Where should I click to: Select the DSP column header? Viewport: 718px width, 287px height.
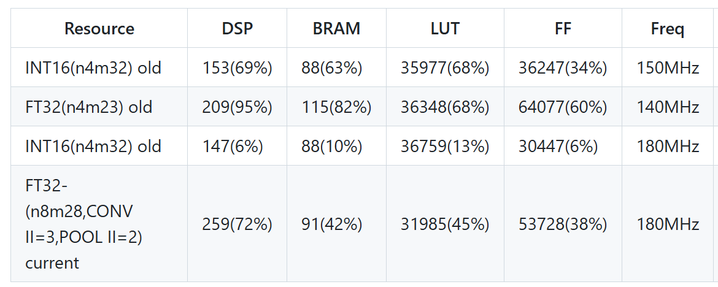(237, 28)
